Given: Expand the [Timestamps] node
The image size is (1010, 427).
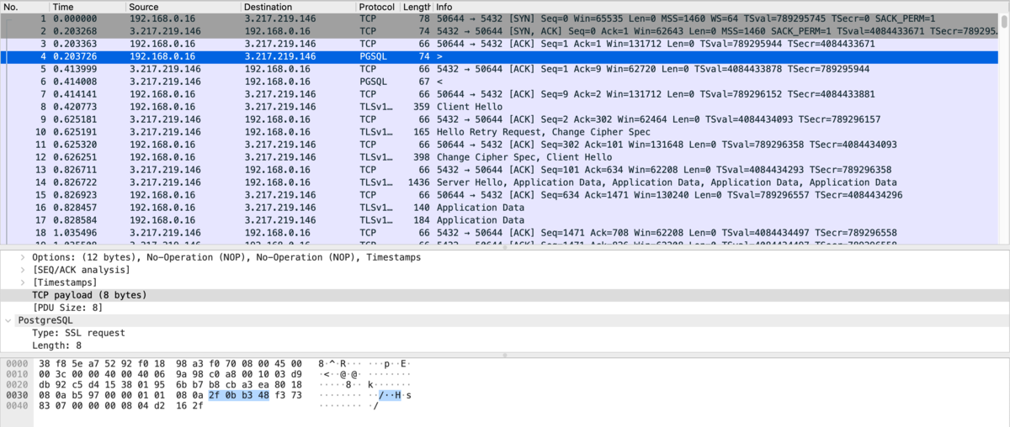Looking at the screenshot, I should pyautogui.click(x=23, y=282).
